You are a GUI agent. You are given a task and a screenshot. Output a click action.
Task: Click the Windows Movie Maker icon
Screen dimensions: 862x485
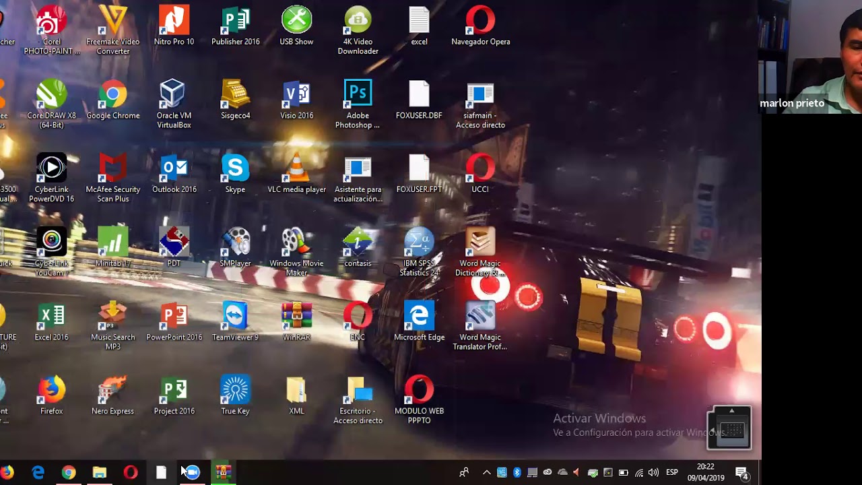click(x=296, y=253)
